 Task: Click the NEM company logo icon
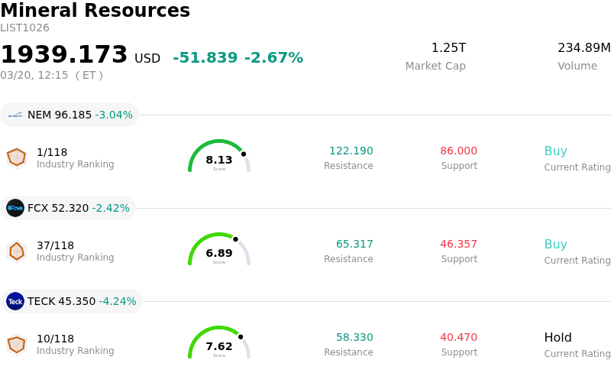[x=15, y=115]
